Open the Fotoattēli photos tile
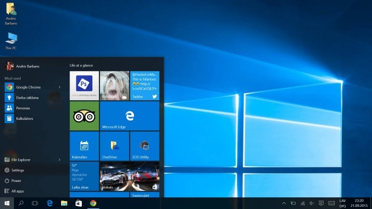 115,86
